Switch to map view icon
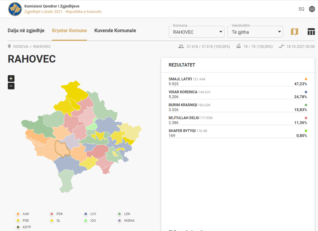 pos(294,31)
